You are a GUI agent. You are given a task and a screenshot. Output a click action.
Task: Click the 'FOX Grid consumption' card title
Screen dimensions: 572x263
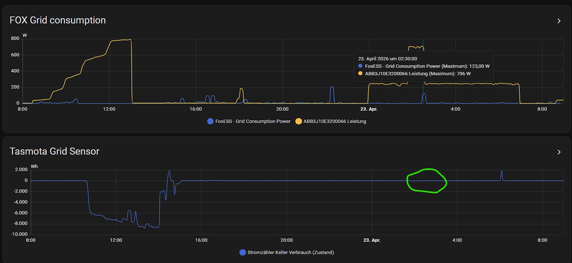57,20
